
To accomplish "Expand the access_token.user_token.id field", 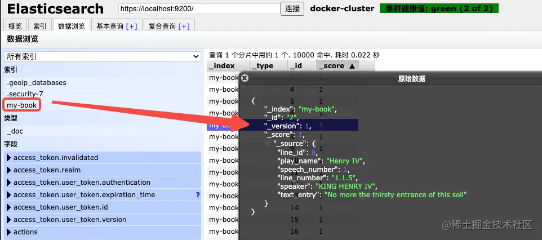I will pyautogui.click(x=103, y=207).
